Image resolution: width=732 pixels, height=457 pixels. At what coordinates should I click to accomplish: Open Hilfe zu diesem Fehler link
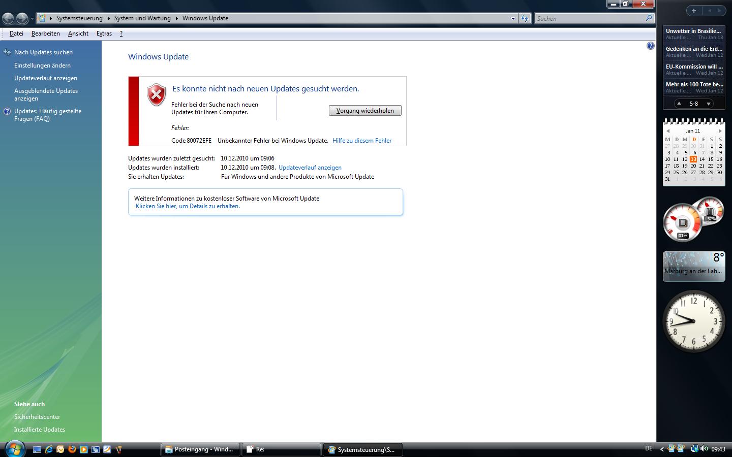click(x=362, y=141)
